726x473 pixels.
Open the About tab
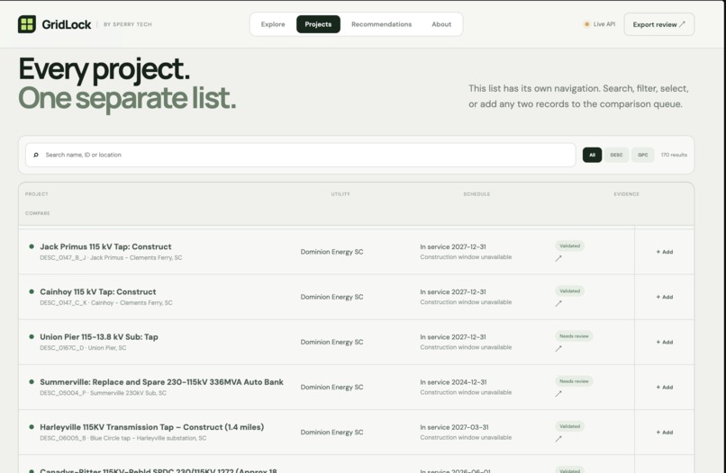(441, 24)
